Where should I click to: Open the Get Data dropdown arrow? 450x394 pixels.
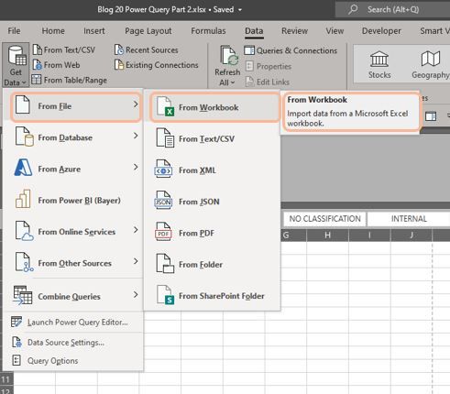[24, 82]
